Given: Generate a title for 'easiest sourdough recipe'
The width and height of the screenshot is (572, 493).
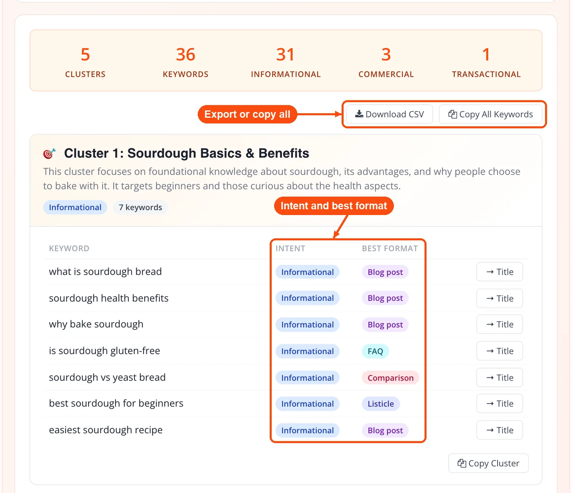Looking at the screenshot, I should (500, 430).
